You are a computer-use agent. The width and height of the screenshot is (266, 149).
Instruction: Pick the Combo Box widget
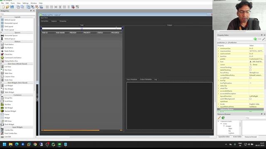(x=9, y=130)
